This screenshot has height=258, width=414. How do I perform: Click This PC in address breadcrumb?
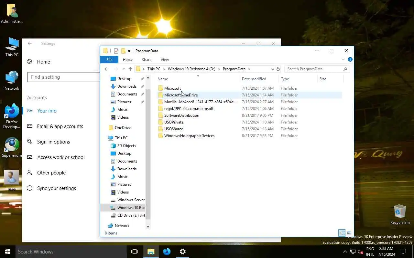coord(154,69)
